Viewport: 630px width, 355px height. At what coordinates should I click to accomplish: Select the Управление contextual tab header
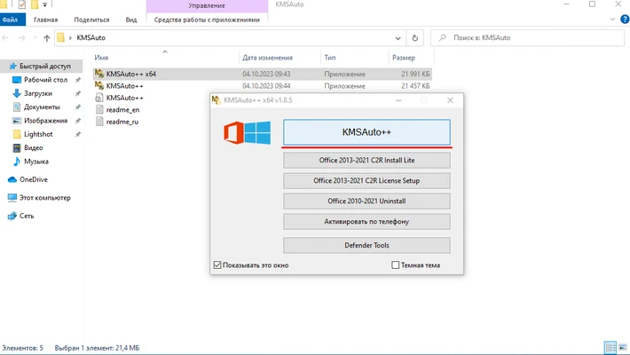[x=207, y=6]
